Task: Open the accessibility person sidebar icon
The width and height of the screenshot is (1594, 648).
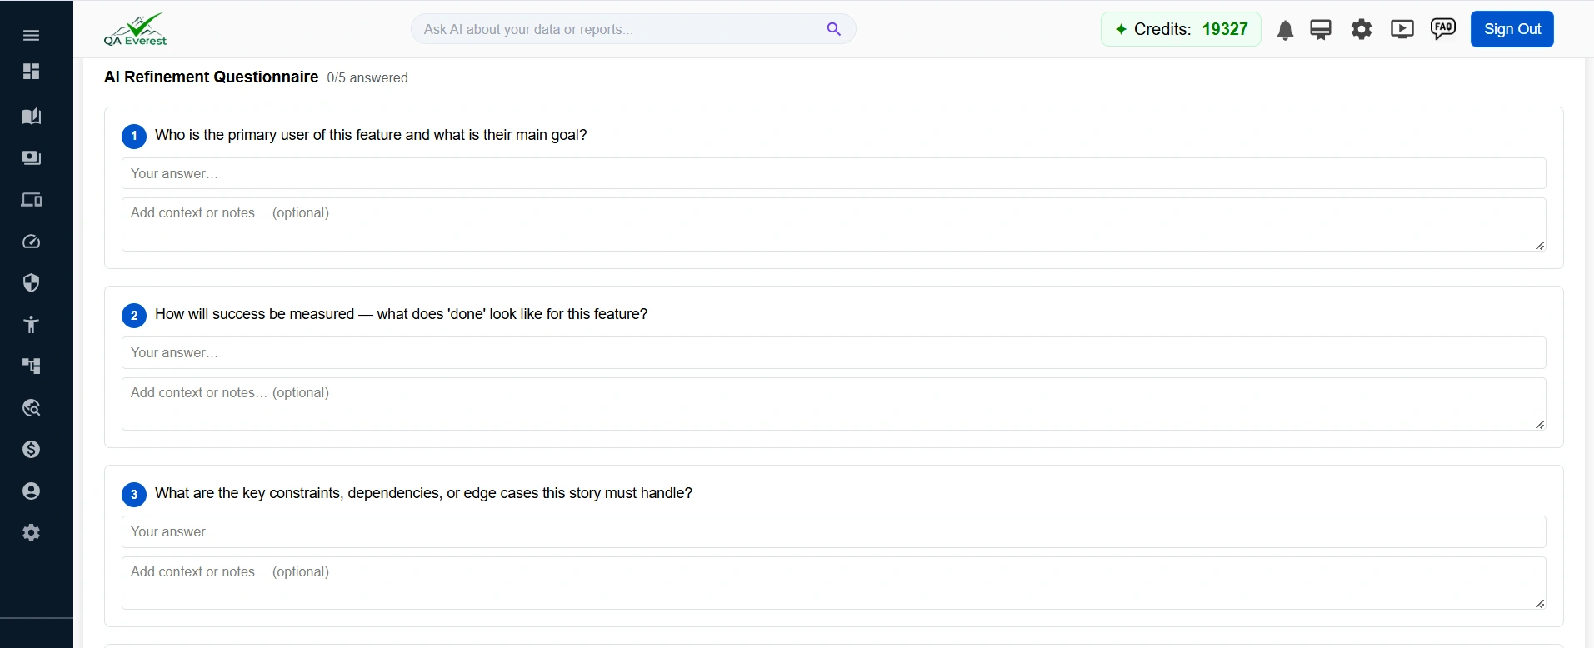Action: [x=31, y=325]
